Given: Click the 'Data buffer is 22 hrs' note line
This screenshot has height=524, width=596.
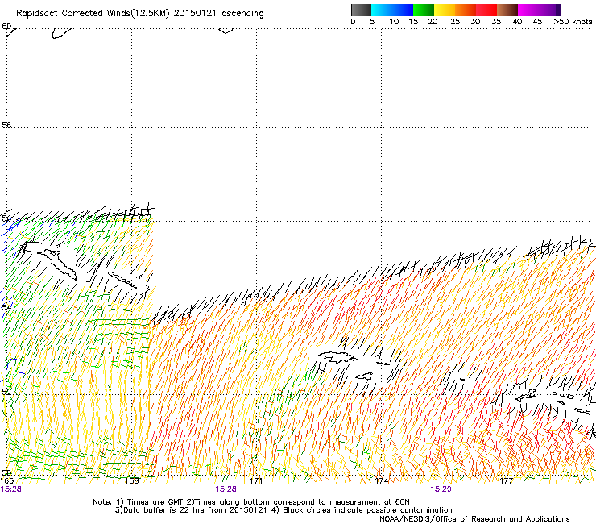Looking at the screenshot, I should pyautogui.click(x=284, y=510).
